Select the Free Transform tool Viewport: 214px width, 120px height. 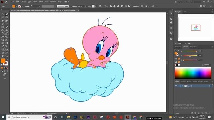(7, 37)
